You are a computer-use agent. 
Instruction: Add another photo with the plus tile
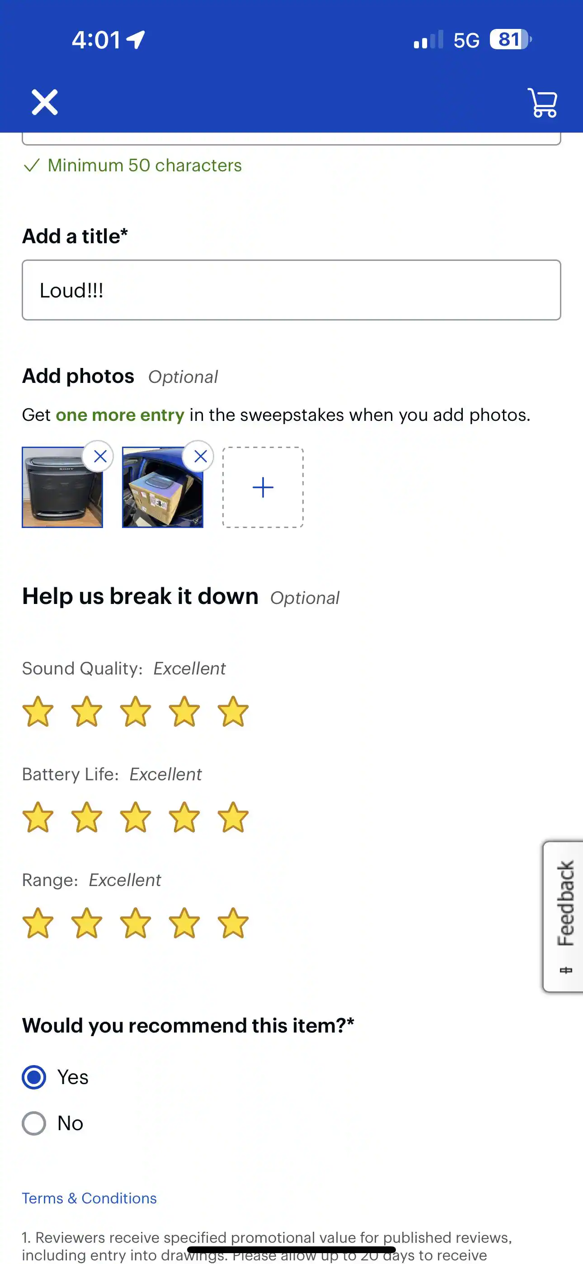pos(263,487)
